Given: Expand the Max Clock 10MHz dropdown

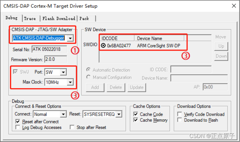Looking at the screenshot, I should 70,82.
